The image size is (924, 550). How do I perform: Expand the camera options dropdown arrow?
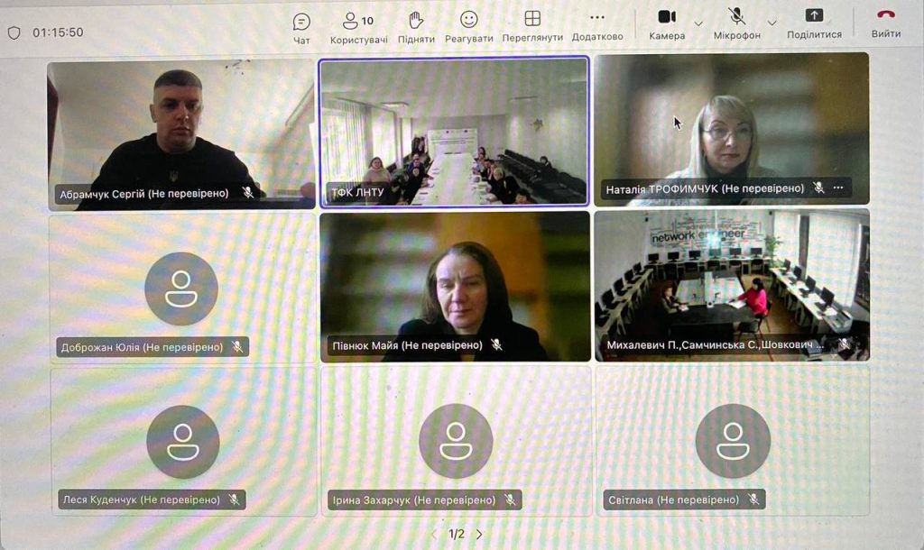tap(698, 23)
